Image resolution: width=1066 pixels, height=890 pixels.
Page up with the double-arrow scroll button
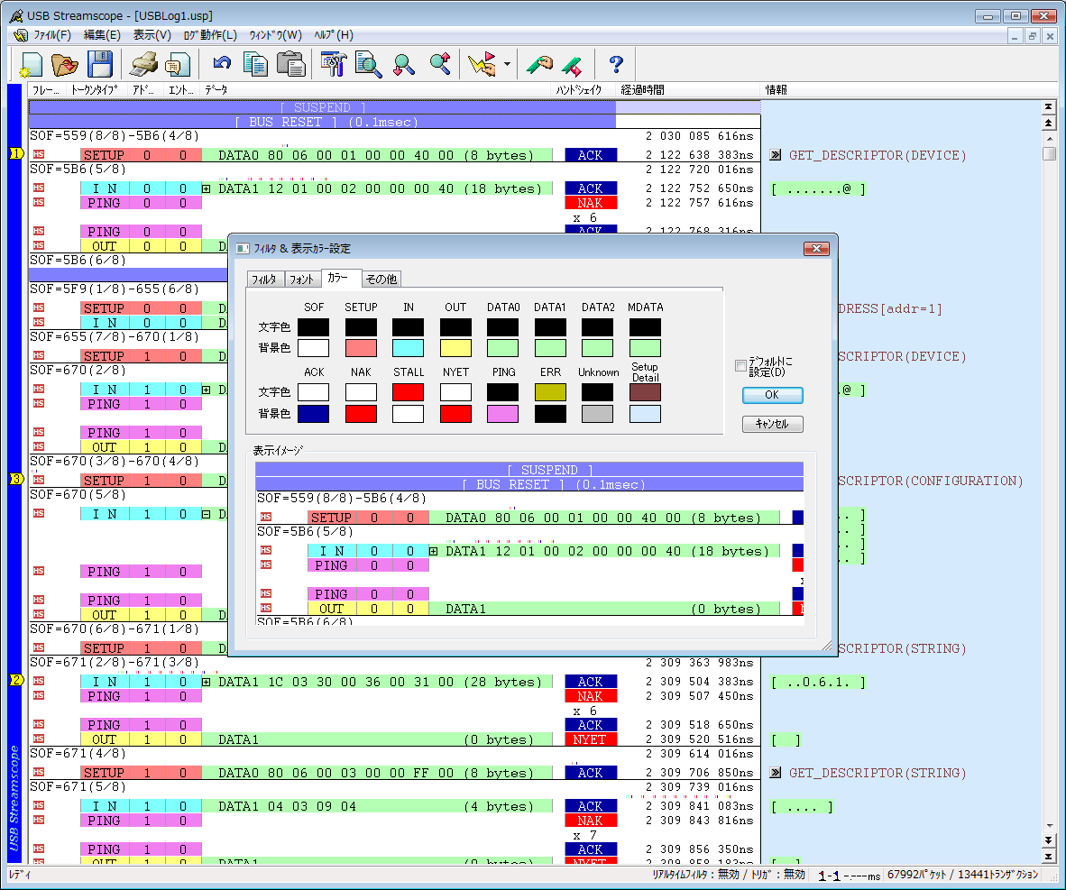[x=1048, y=123]
